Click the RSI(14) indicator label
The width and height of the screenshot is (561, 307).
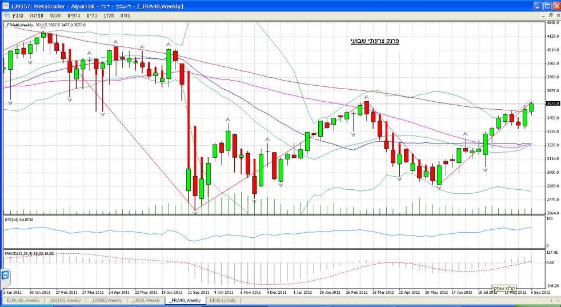pos(20,220)
